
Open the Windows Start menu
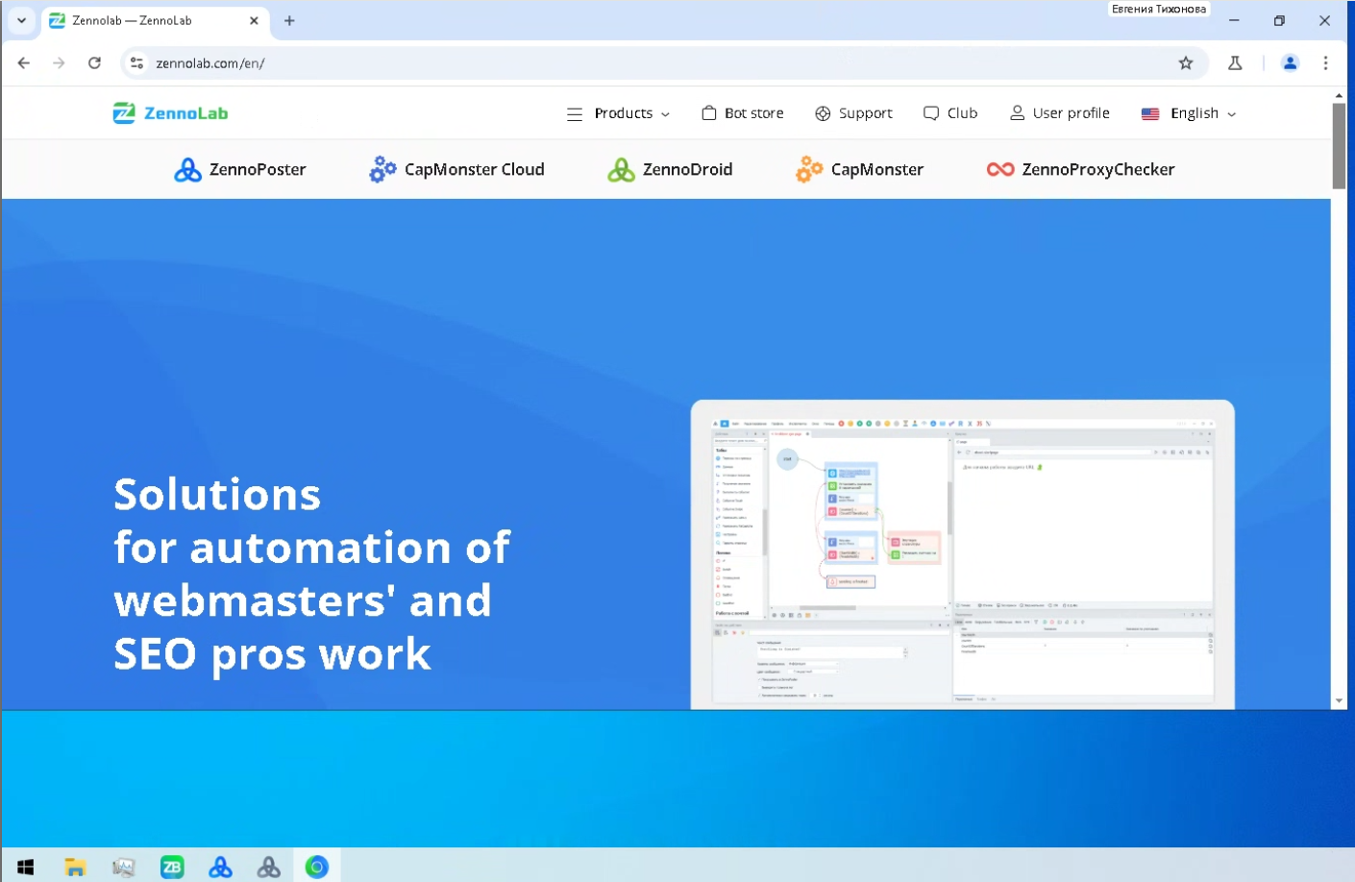pyautogui.click(x=26, y=867)
